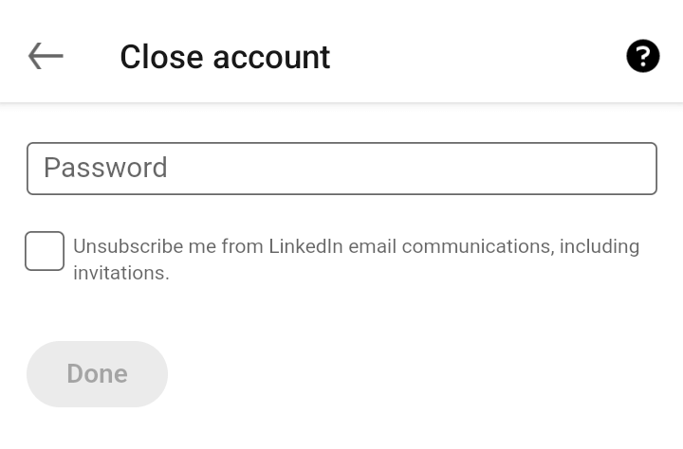Click the 'Unsubscribe me from LinkedIn' label text

[x=208, y=246]
